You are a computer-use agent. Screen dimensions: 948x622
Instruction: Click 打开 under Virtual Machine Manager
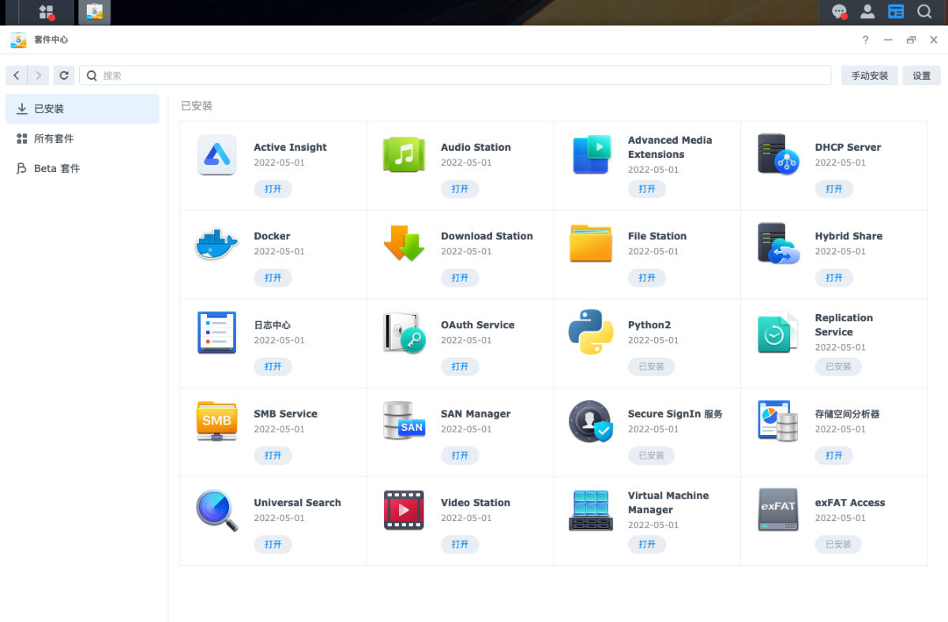coord(647,544)
